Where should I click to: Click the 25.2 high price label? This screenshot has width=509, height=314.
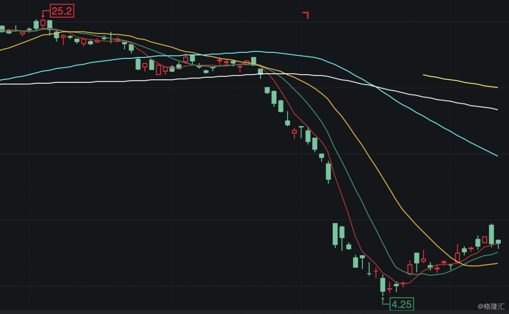coord(62,11)
